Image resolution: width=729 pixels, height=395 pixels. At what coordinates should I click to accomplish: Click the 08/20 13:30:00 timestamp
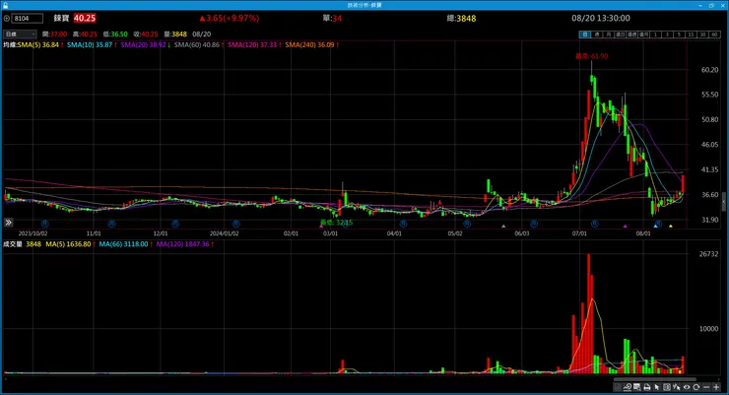601,18
